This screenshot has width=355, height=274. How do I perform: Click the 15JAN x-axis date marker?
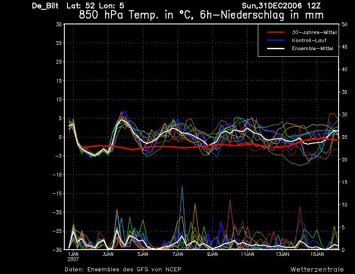tap(317, 254)
